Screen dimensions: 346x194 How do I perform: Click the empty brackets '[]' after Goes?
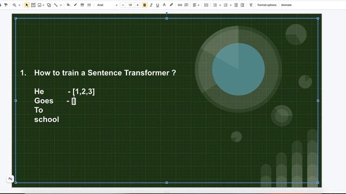point(74,101)
